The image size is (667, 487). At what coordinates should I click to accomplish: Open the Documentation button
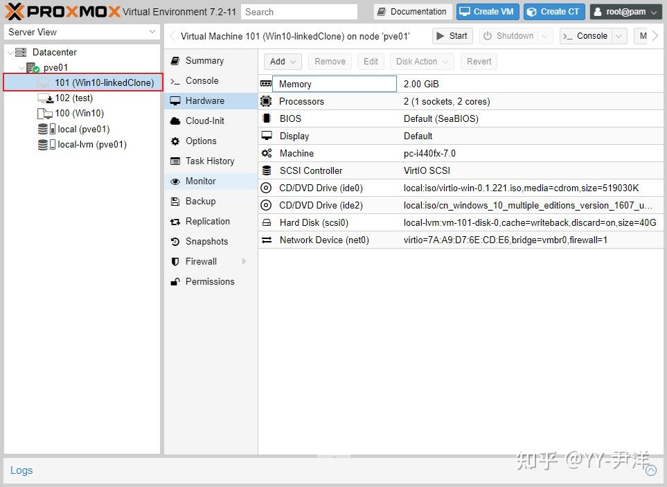point(413,12)
